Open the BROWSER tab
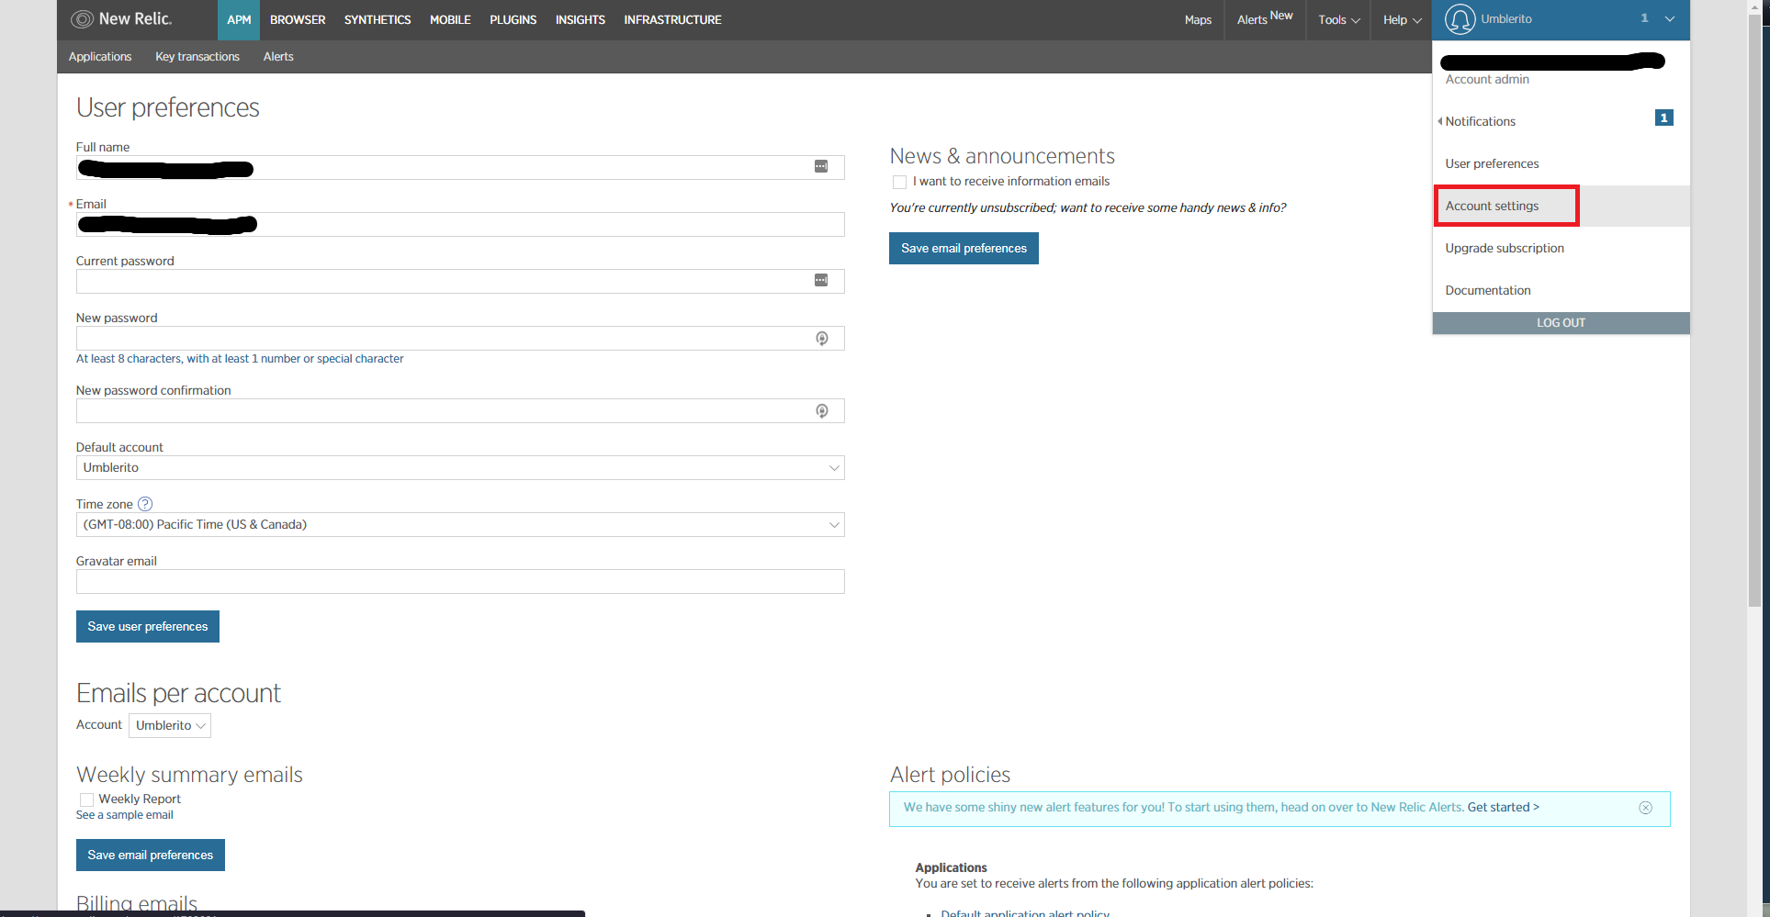 [298, 20]
